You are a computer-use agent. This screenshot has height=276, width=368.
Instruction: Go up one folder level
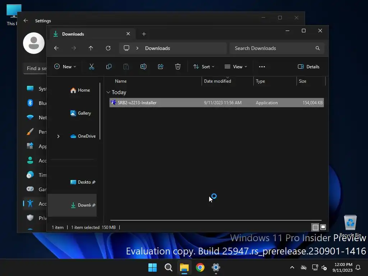[x=91, y=48]
